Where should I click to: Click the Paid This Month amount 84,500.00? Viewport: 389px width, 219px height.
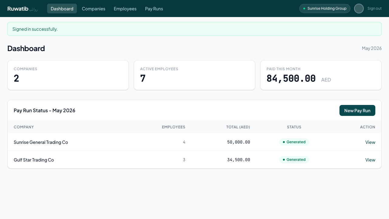(x=291, y=78)
